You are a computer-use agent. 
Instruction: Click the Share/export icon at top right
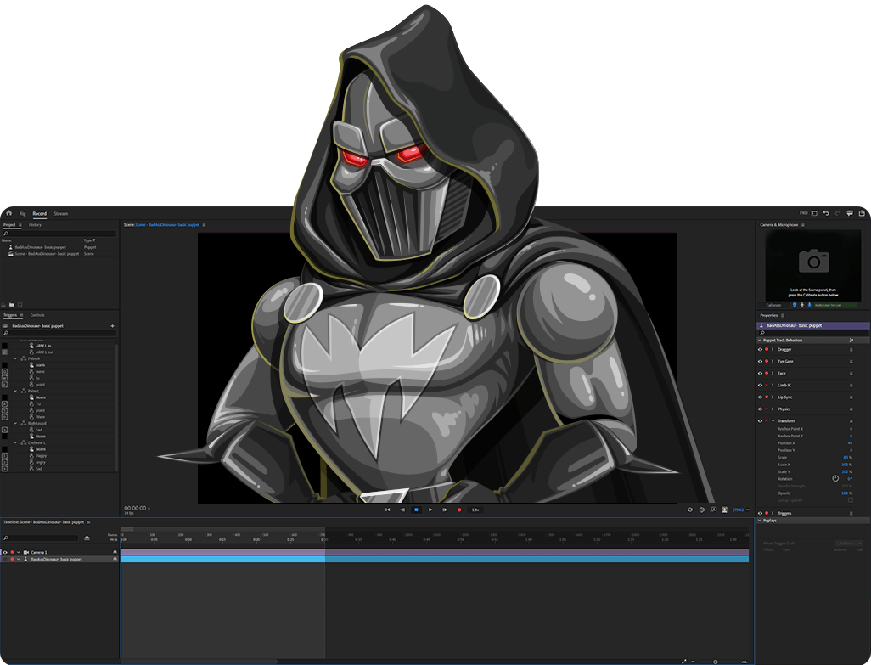(x=862, y=213)
